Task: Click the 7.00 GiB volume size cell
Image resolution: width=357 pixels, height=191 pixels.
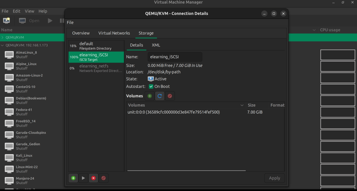Action: (x=255, y=112)
